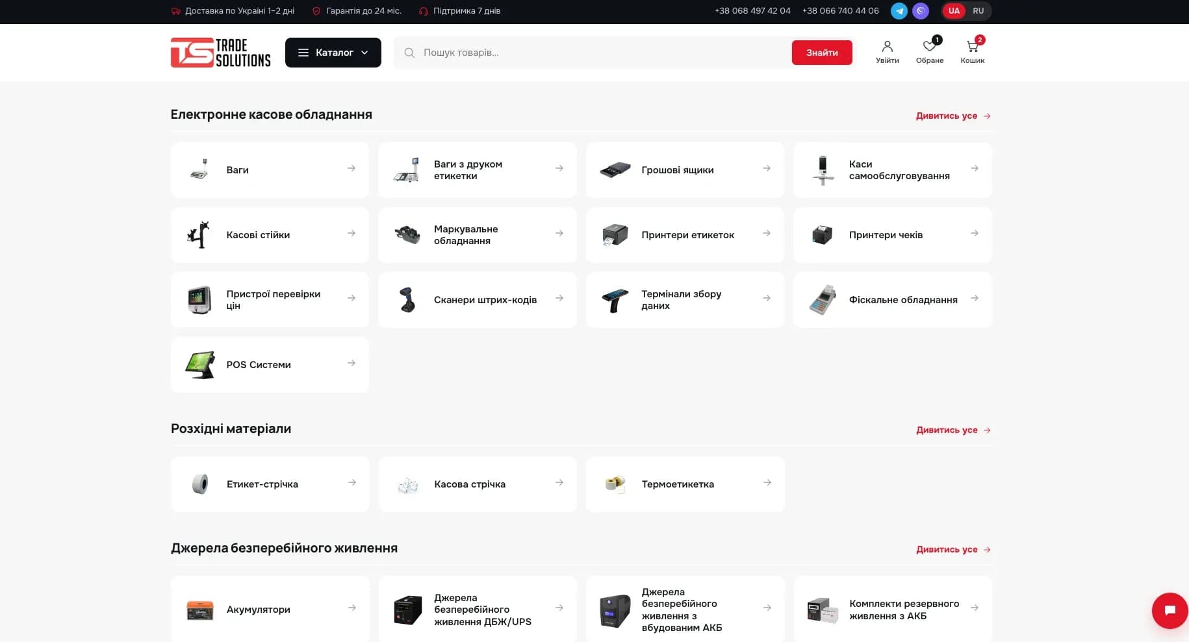The height and width of the screenshot is (642, 1189).
Task: Click the Касові стійки stand image
Action: 199,234
